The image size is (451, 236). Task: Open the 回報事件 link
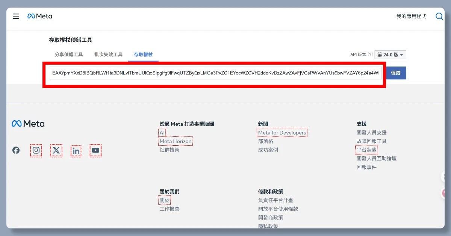[366, 167]
